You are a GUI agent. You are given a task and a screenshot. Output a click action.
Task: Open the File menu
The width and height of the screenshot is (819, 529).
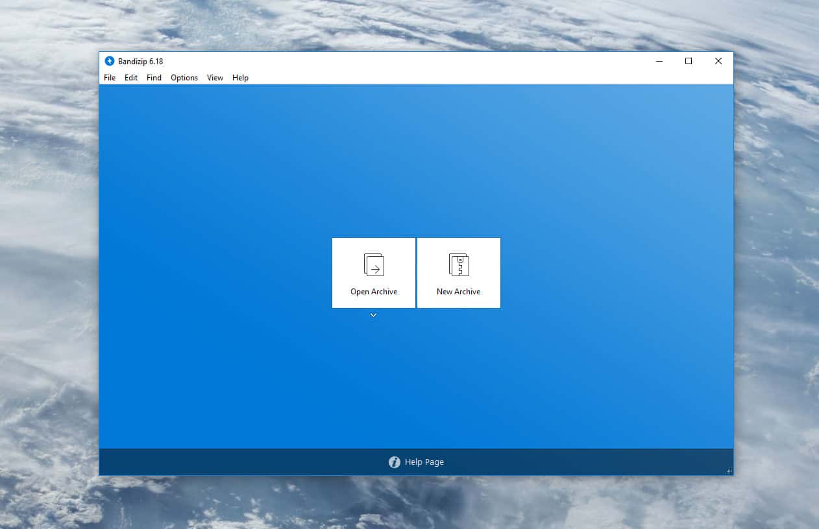[x=110, y=78]
